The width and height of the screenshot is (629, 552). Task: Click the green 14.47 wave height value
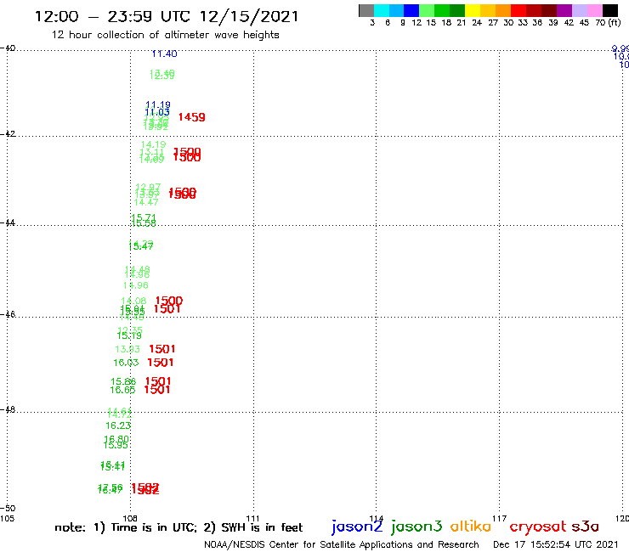point(146,202)
